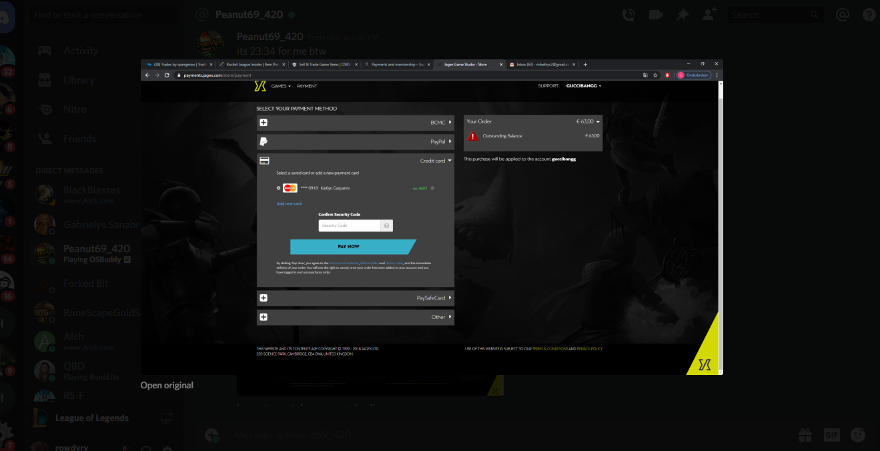880x451 pixels.
Task: Expand the PaySafeCard payment method
Action: (x=356, y=298)
